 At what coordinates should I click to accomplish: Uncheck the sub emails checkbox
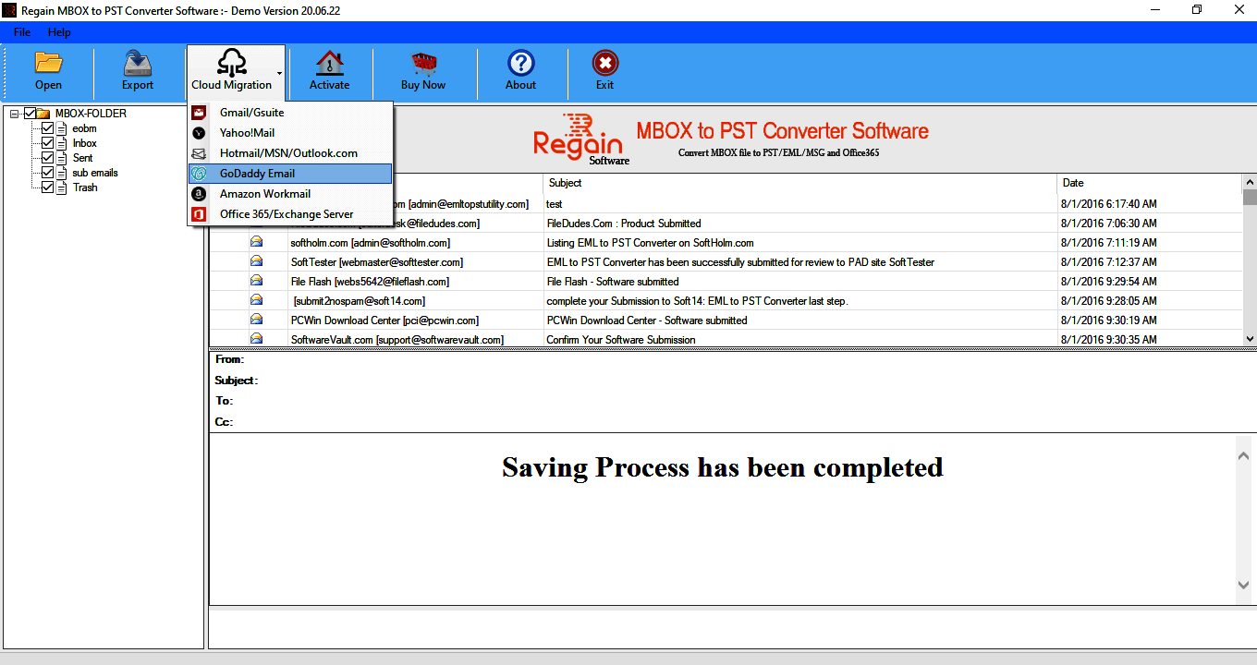coord(48,173)
